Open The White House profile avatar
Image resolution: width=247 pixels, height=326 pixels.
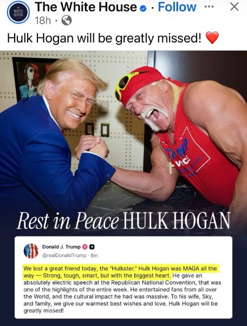[18, 12]
